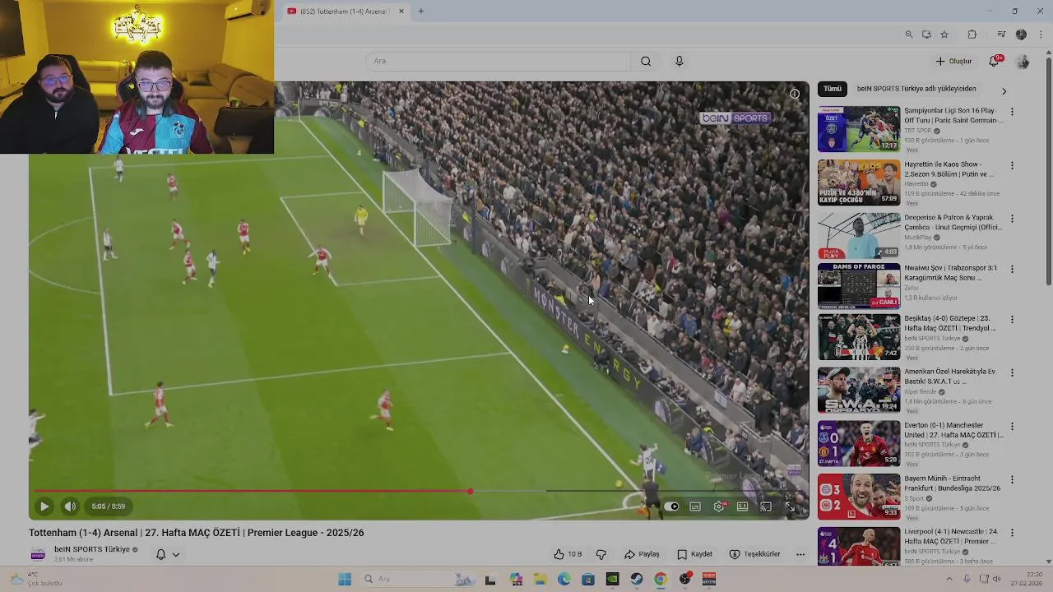Click the red scrubber handle on the timeline
Image resolution: width=1053 pixels, height=592 pixels.
(x=470, y=491)
